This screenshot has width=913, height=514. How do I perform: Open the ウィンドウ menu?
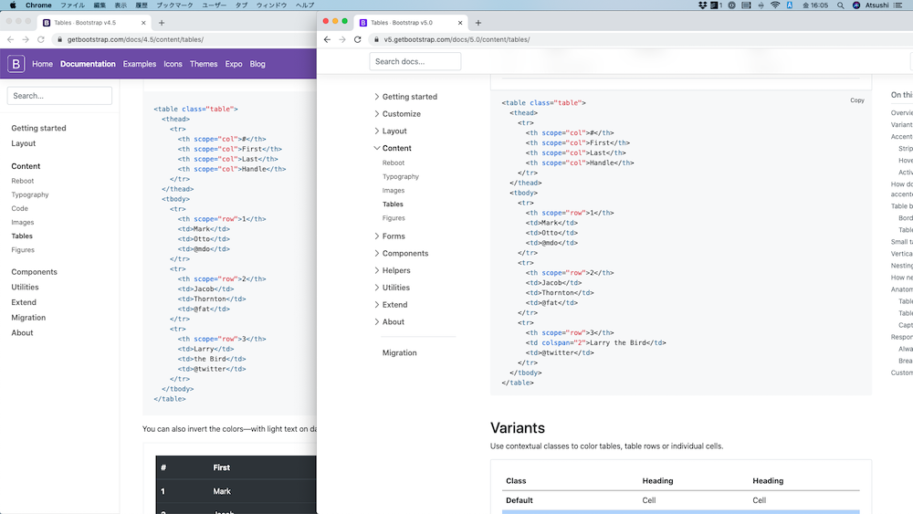[x=271, y=5]
